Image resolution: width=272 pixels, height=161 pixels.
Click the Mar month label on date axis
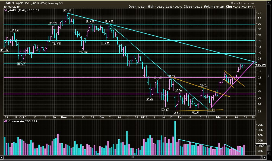tap(219, 117)
